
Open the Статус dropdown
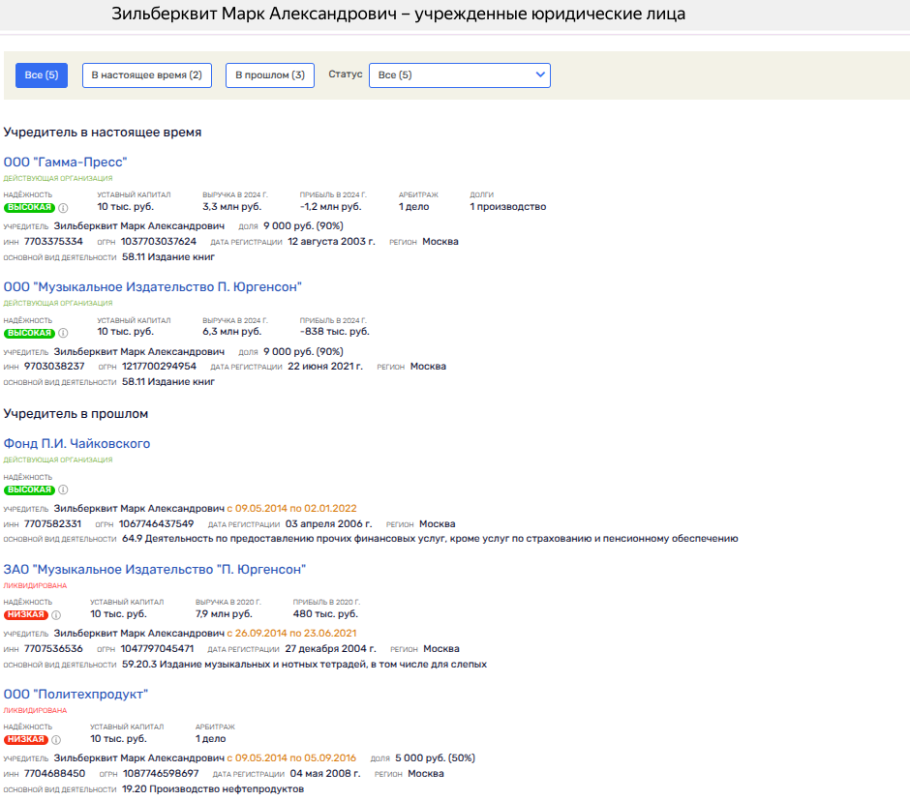click(x=459, y=75)
